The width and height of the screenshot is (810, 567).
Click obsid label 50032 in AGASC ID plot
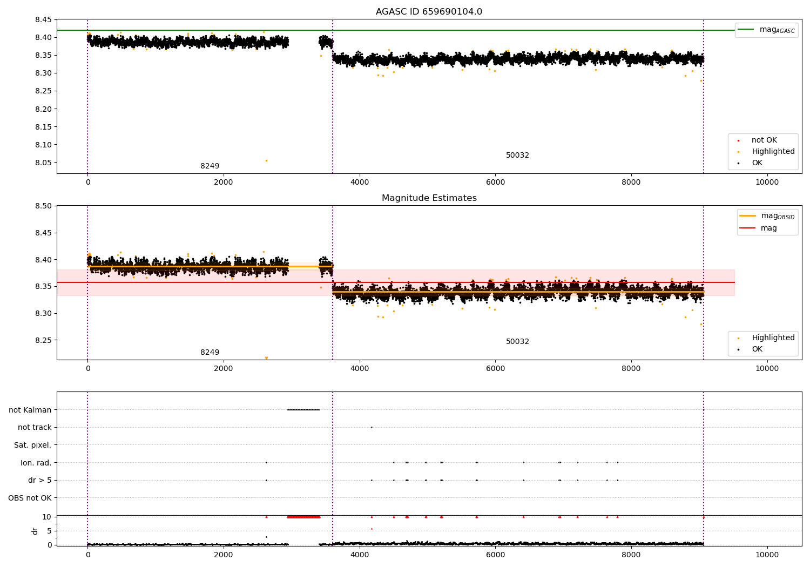tap(517, 156)
